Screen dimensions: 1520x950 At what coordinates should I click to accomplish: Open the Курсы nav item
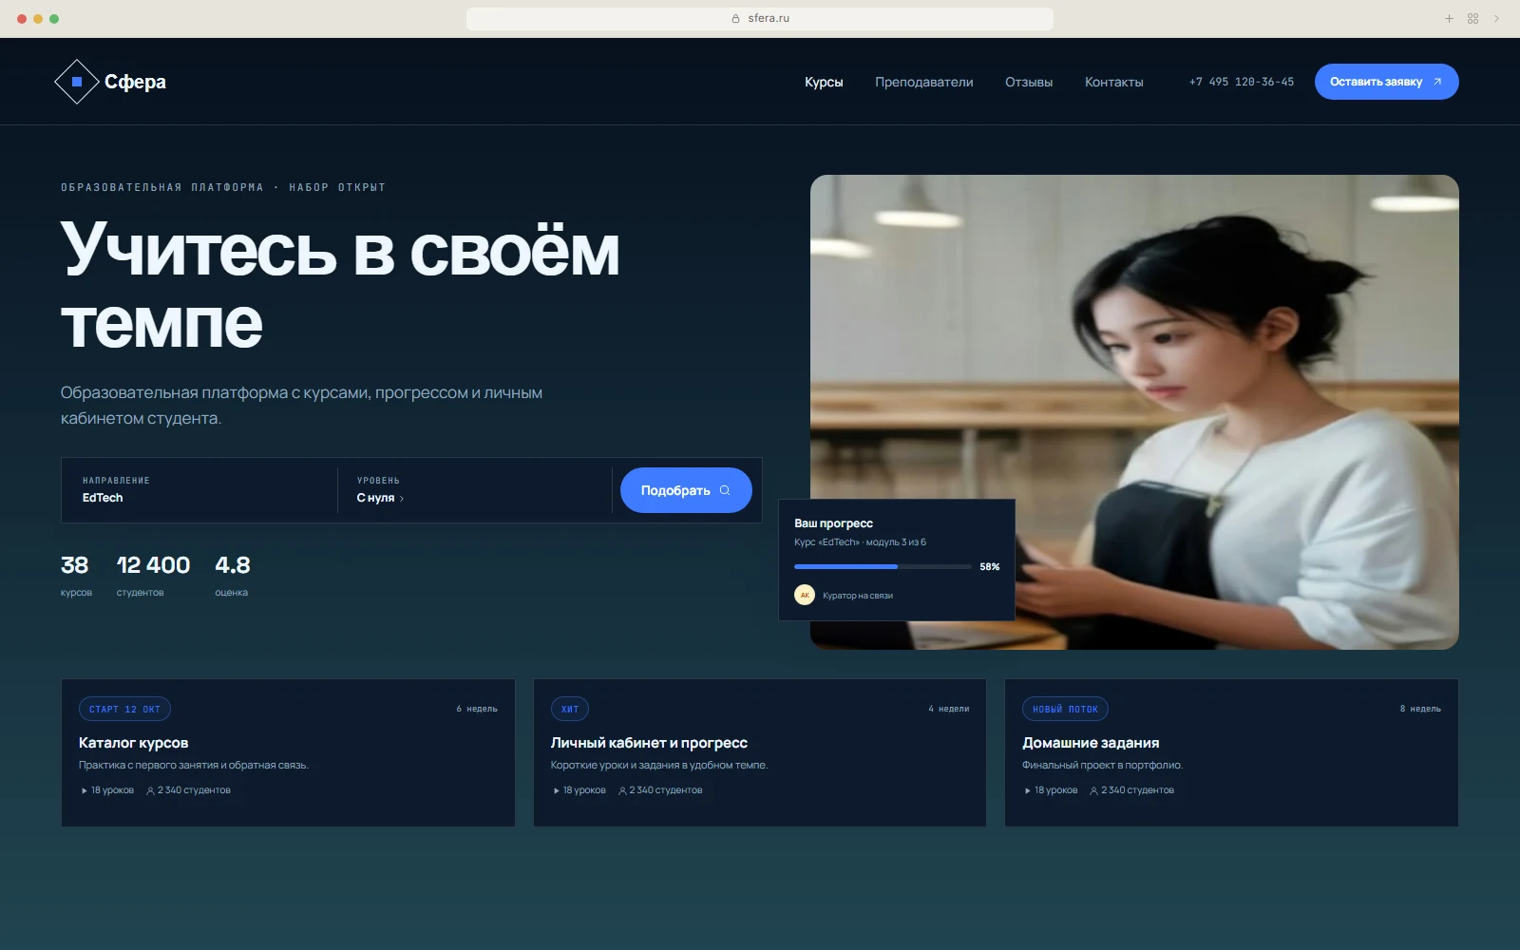[824, 82]
